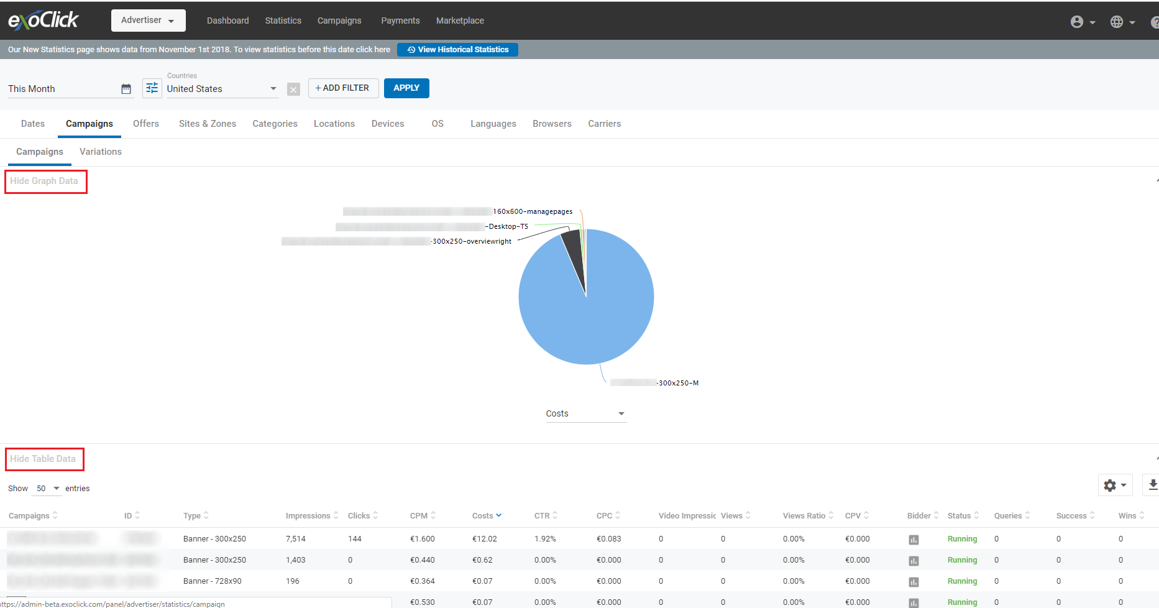Screen dimensions: 1159x608
Task: Sort by CPV column
Action: [x=857, y=515]
